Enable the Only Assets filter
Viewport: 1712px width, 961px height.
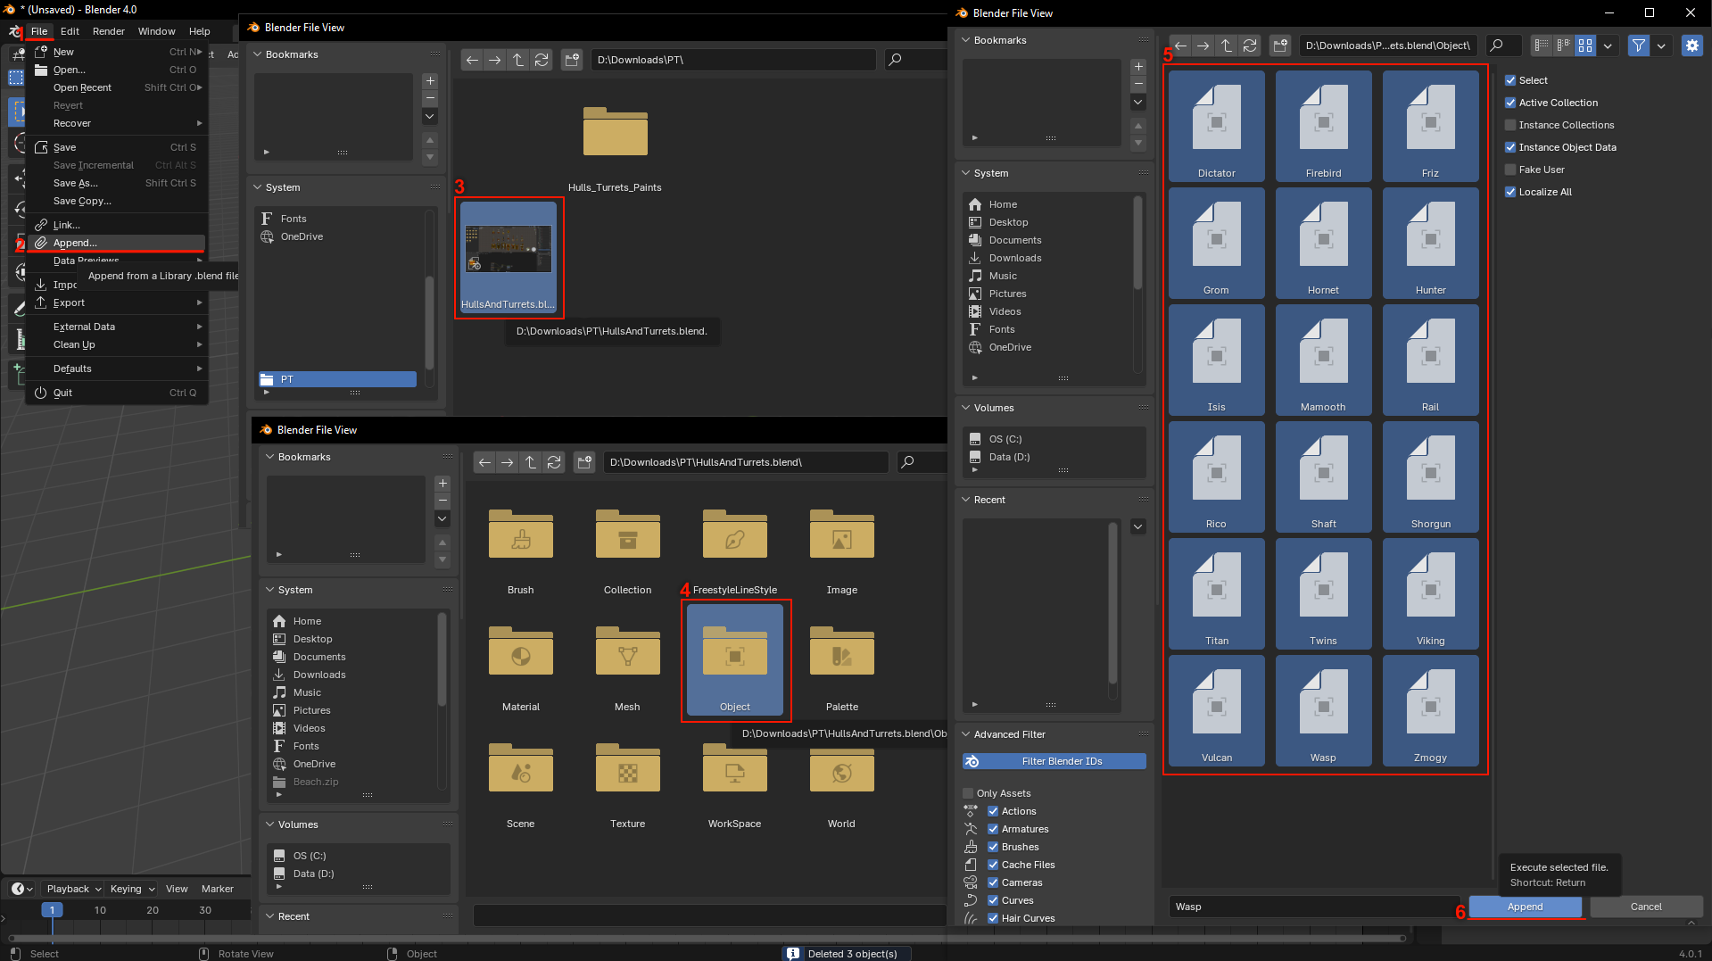click(968, 793)
